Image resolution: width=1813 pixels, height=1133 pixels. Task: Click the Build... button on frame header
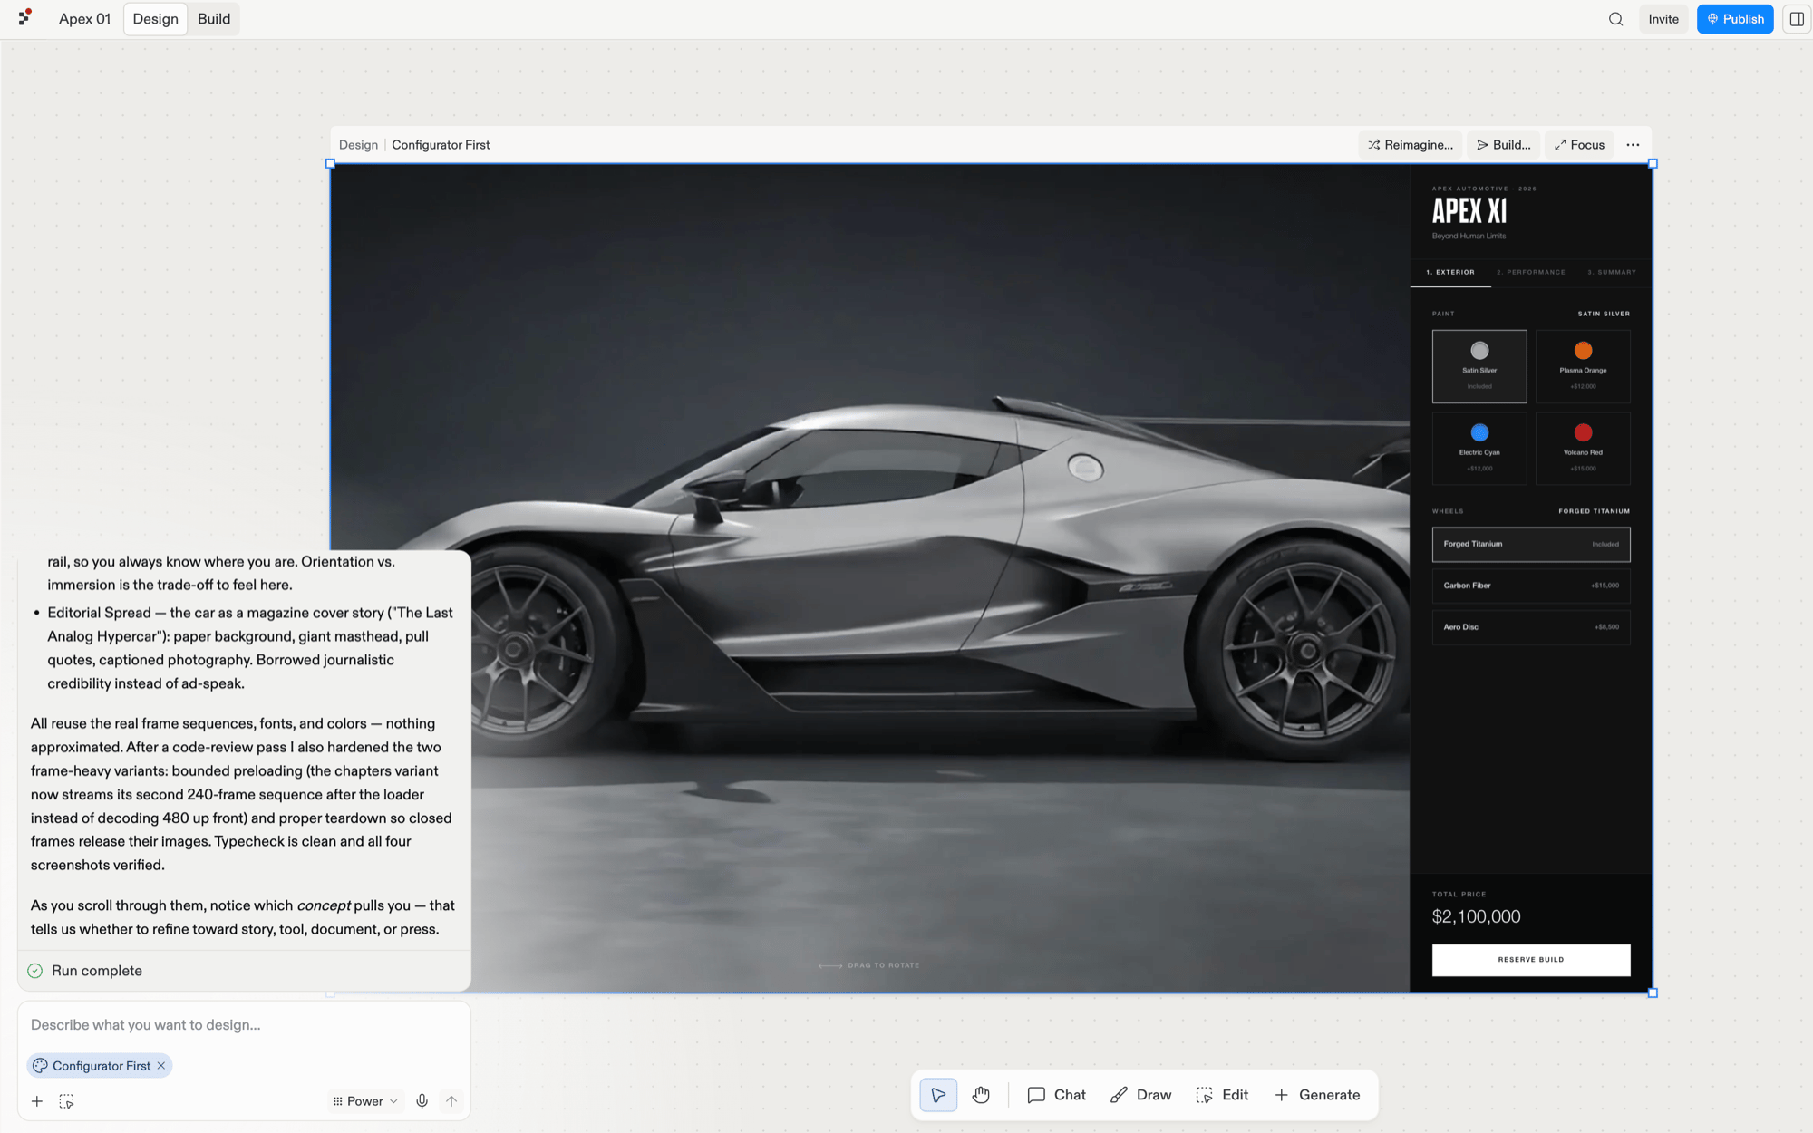coord(1504,145)
